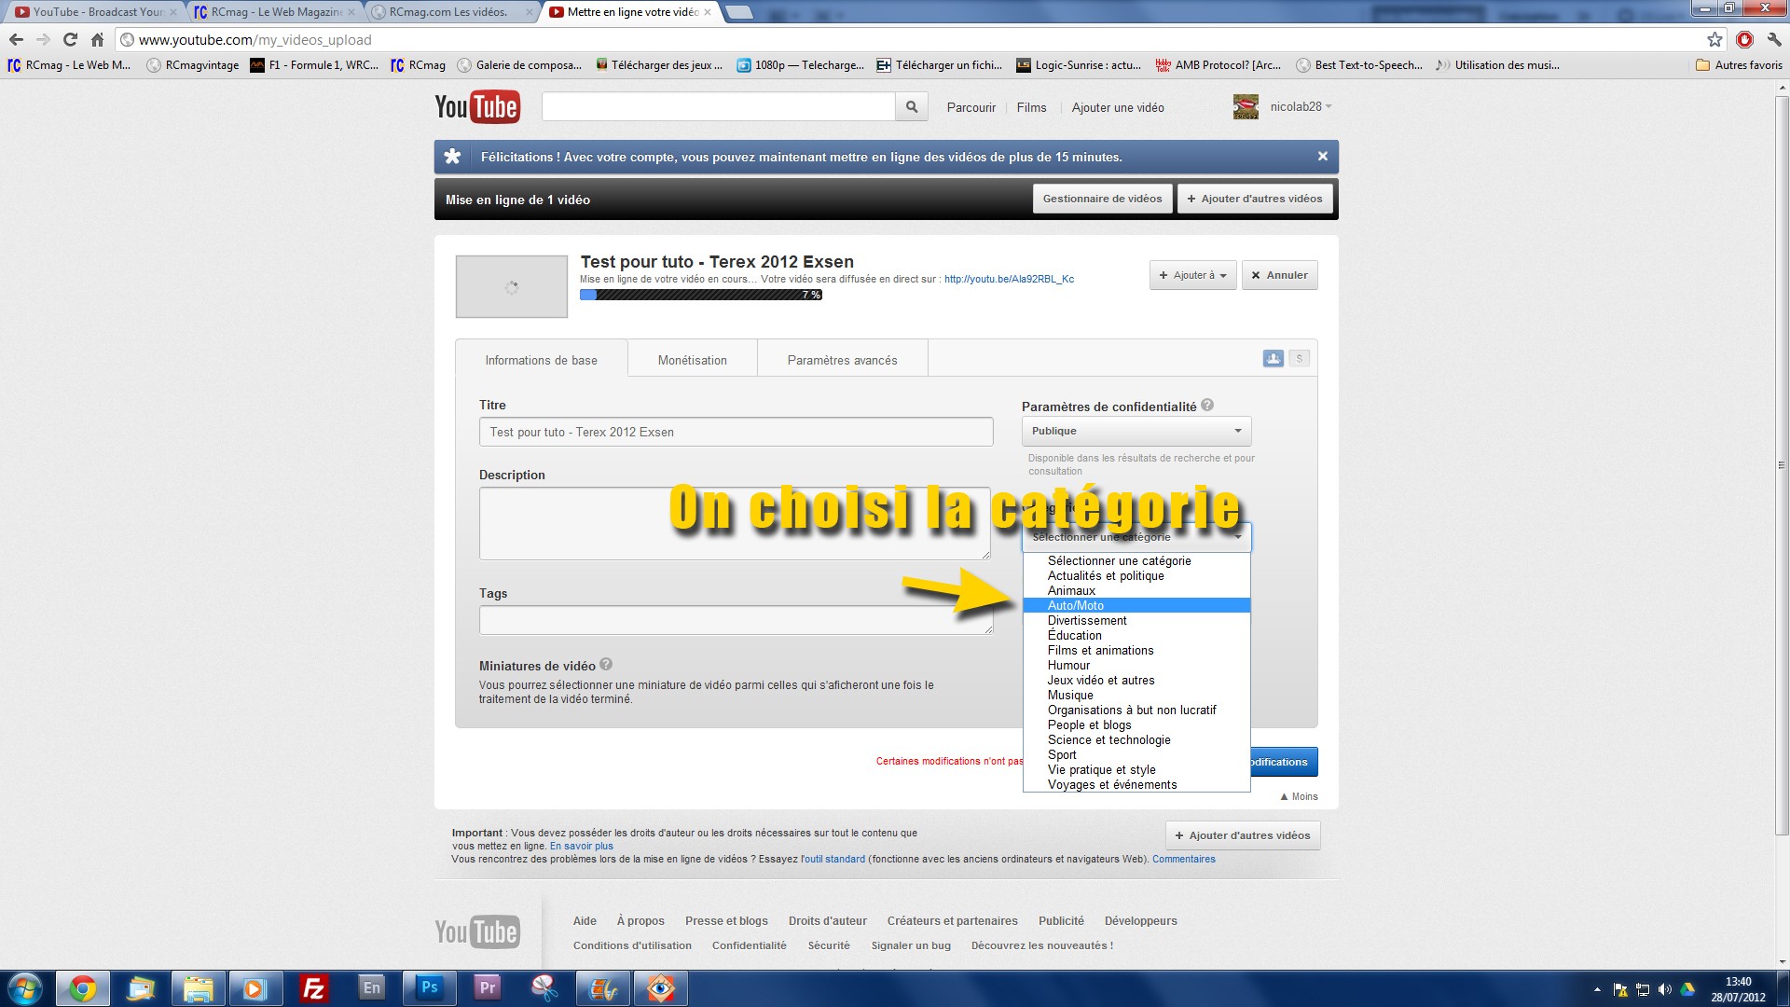Open the RCmagvintage bookmark

pyautogui.click(x=193, y=65)
